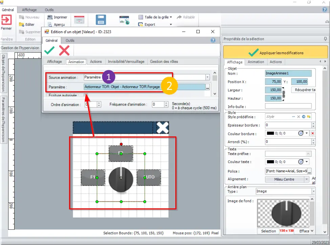Click the F1 button object on the canvas
Image resolution: width=330 pixels, height=245 pixels.
(x=93, y=177)
